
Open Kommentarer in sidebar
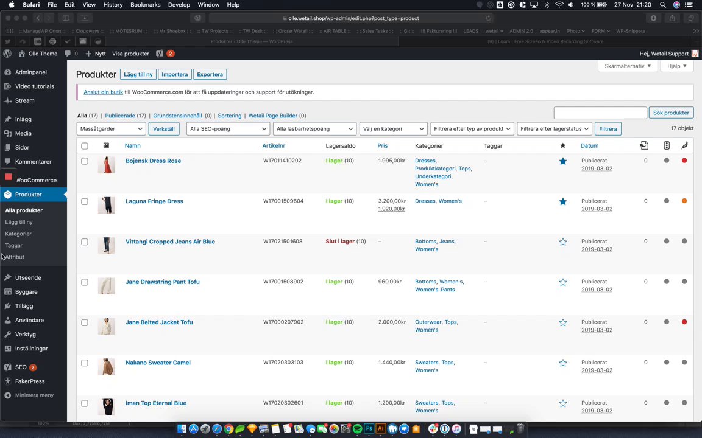click(33, 162)
